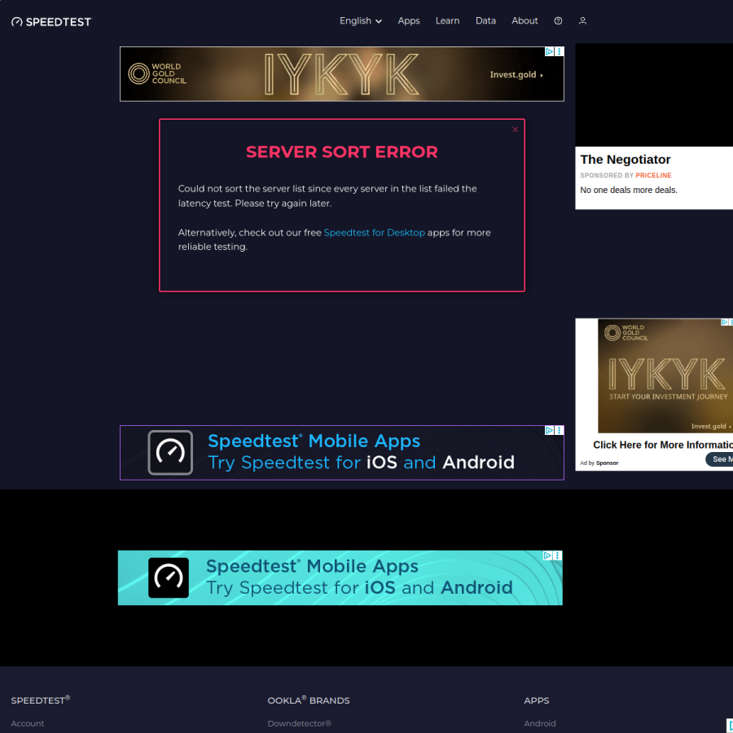733x733 pixels.
Task: Click ad options dots on dark Mobile Apps banner
Action: 559,430
